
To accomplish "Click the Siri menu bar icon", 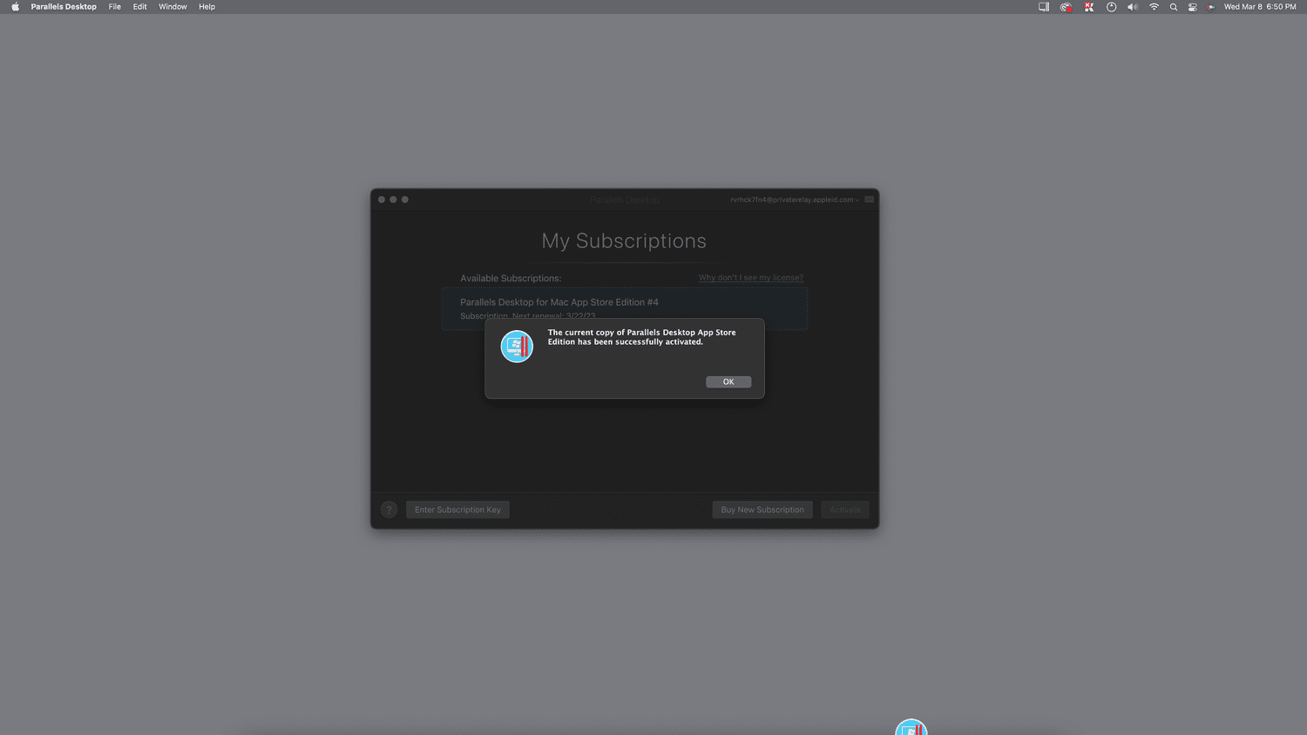I will click(x=1211, y=7).
